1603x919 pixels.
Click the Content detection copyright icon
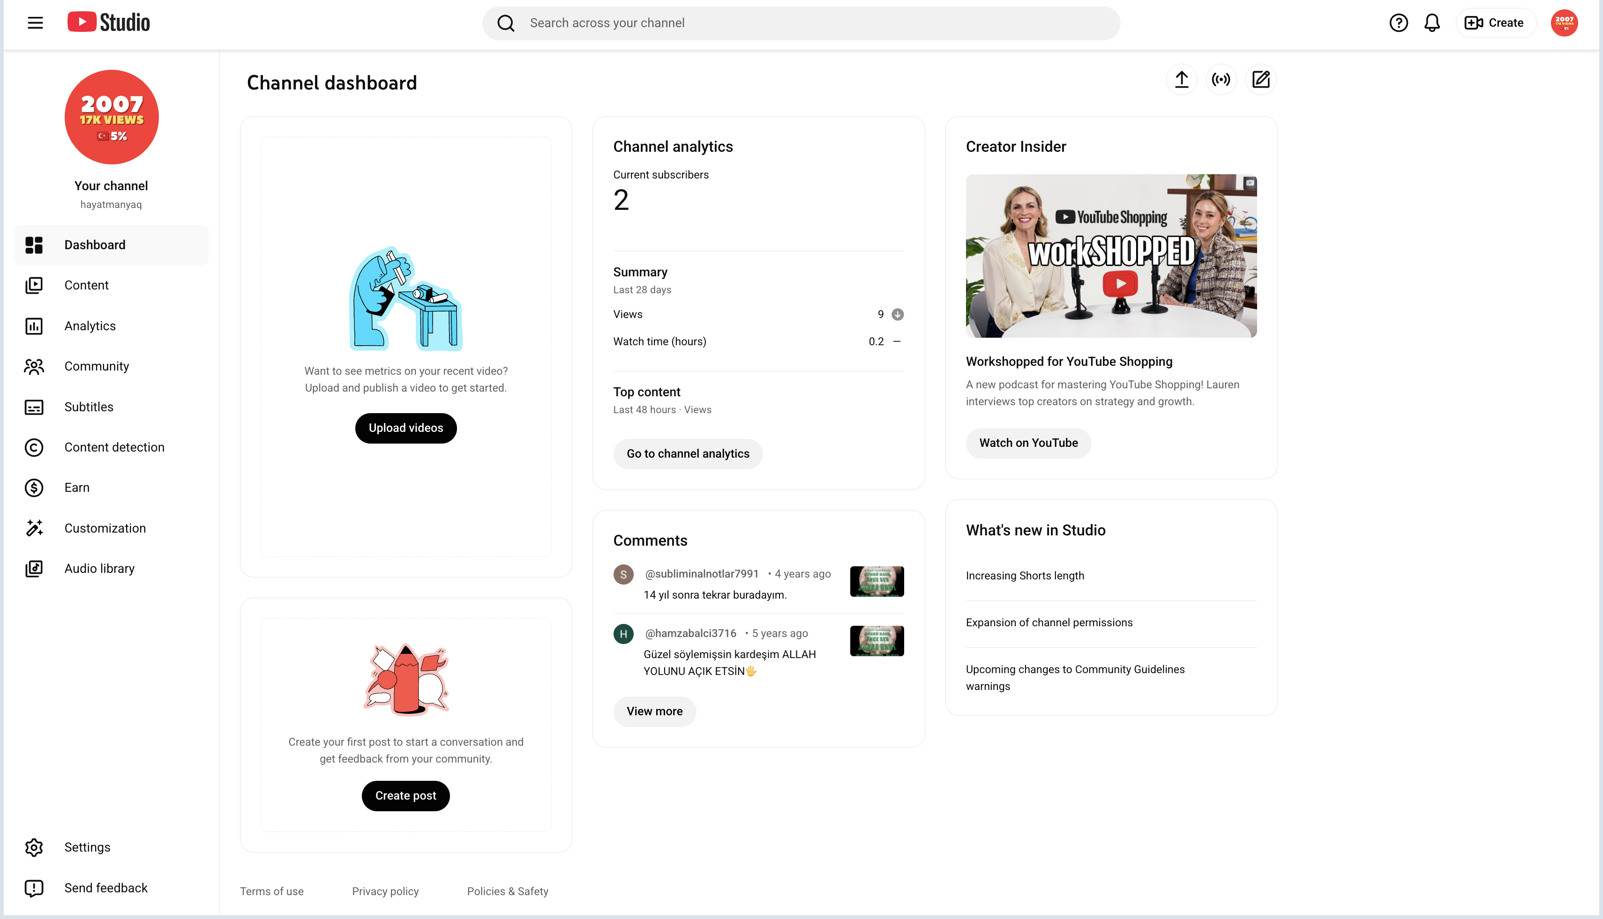[34, 447]
